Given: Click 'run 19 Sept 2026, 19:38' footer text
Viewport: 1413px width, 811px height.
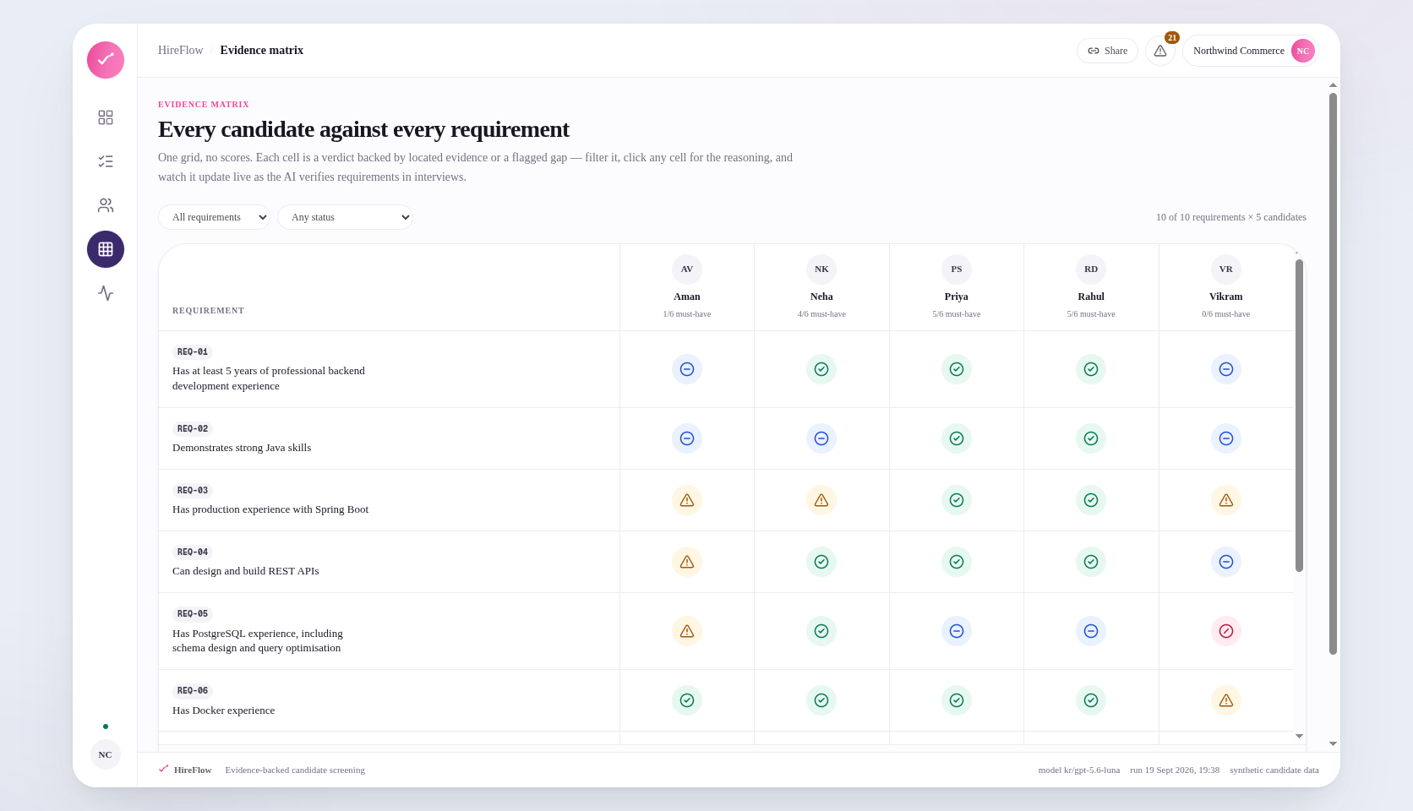Looking at the screenshot, I should point(1175,770).
